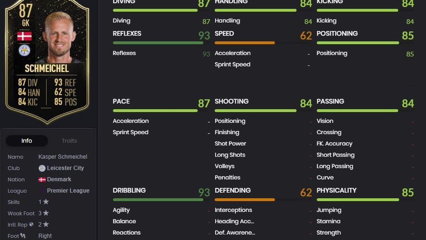The height and width of the screenshot is (240, 426).
Task: Click the Speed orange stat bar
Action: coord(245,43)
